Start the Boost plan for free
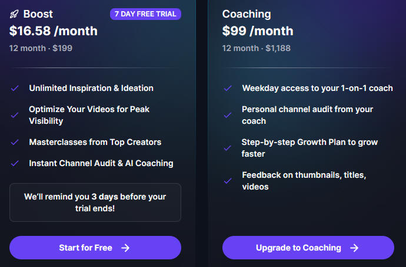Viewport: 406px width, 267px height. click(x=95, y=248)
